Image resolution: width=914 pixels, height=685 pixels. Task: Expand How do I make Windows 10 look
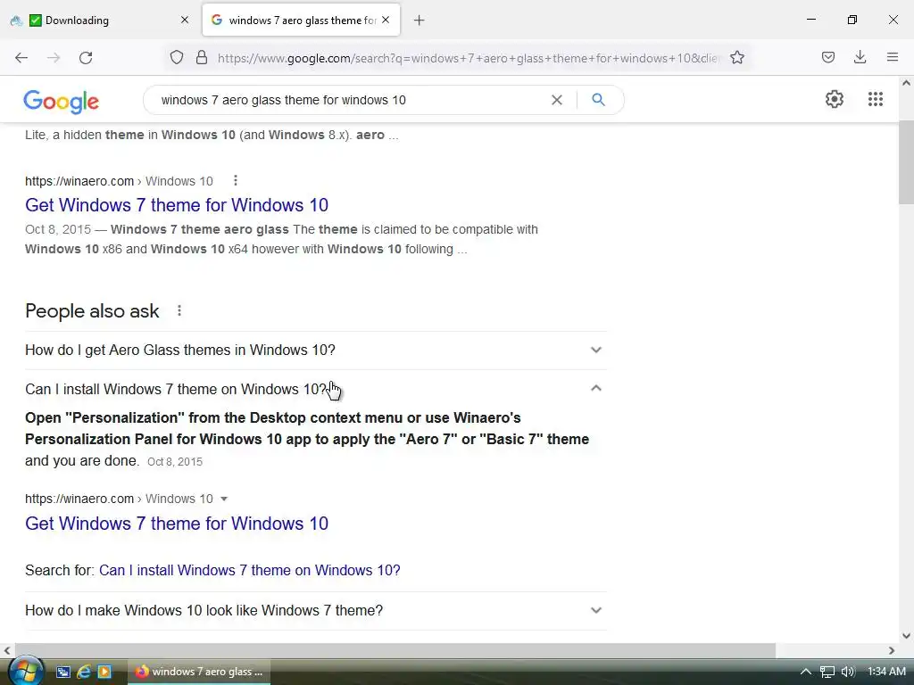pos(315,610)
